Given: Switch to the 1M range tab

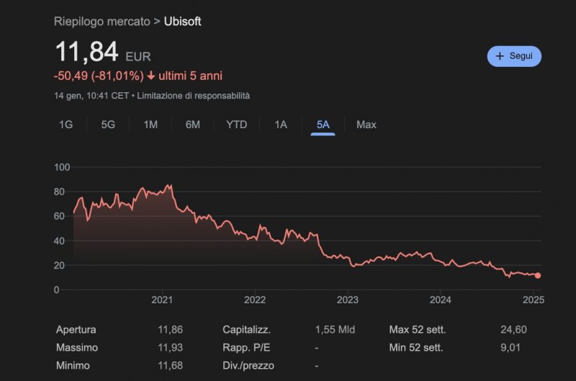Looking at the screenshot, I should coord(150,125).
